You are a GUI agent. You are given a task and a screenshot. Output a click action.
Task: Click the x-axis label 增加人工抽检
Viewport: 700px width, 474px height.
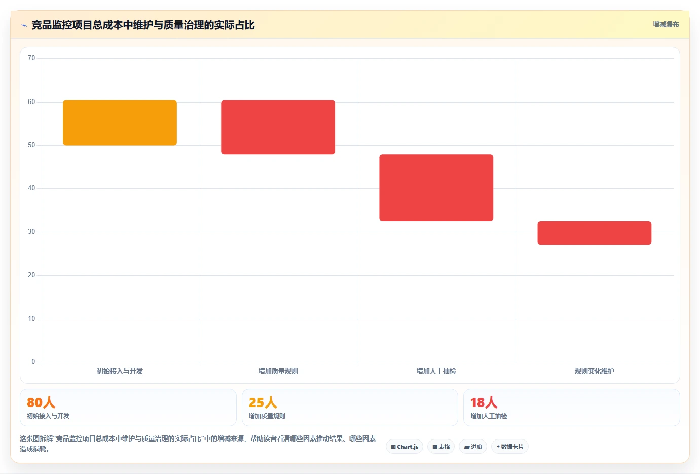436,371
